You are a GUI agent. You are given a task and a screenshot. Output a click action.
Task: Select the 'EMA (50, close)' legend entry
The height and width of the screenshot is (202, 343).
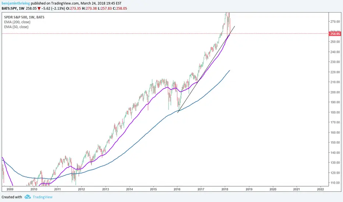[x=16, y=27]
